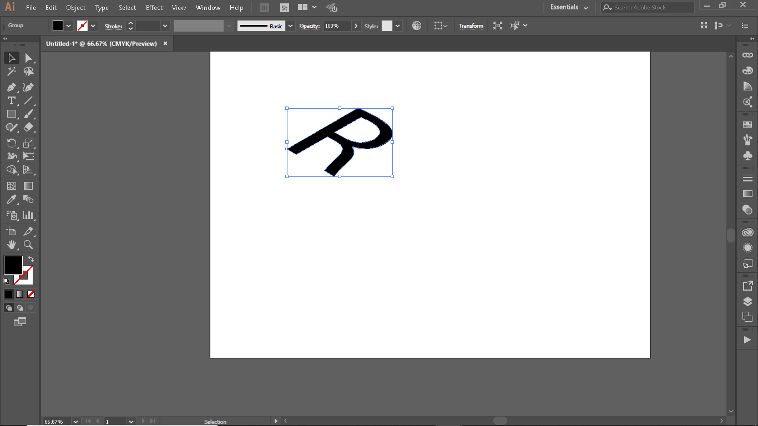Viewport: 758px width, 426px height.
Task: Open the zoom level 66.67% dropdown
Action: 75,422
